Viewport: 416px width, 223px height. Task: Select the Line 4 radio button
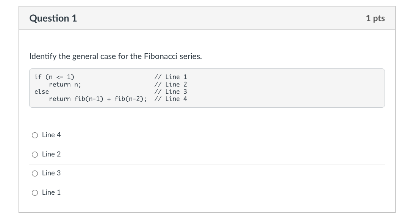pos(35,135)
